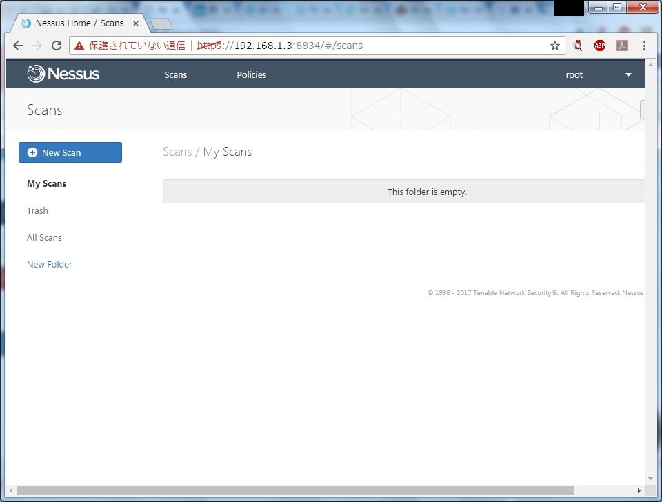Screen dimensions: 662x502
Task: Open the Scans menu in header
Action: point(176,74)
